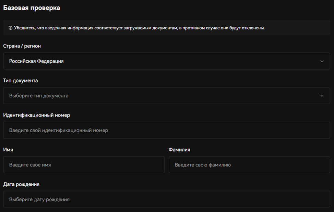Screen dimensions: 334x212
Task: Click the 'Базовая проверка' heading
Action: click(32, 8)
